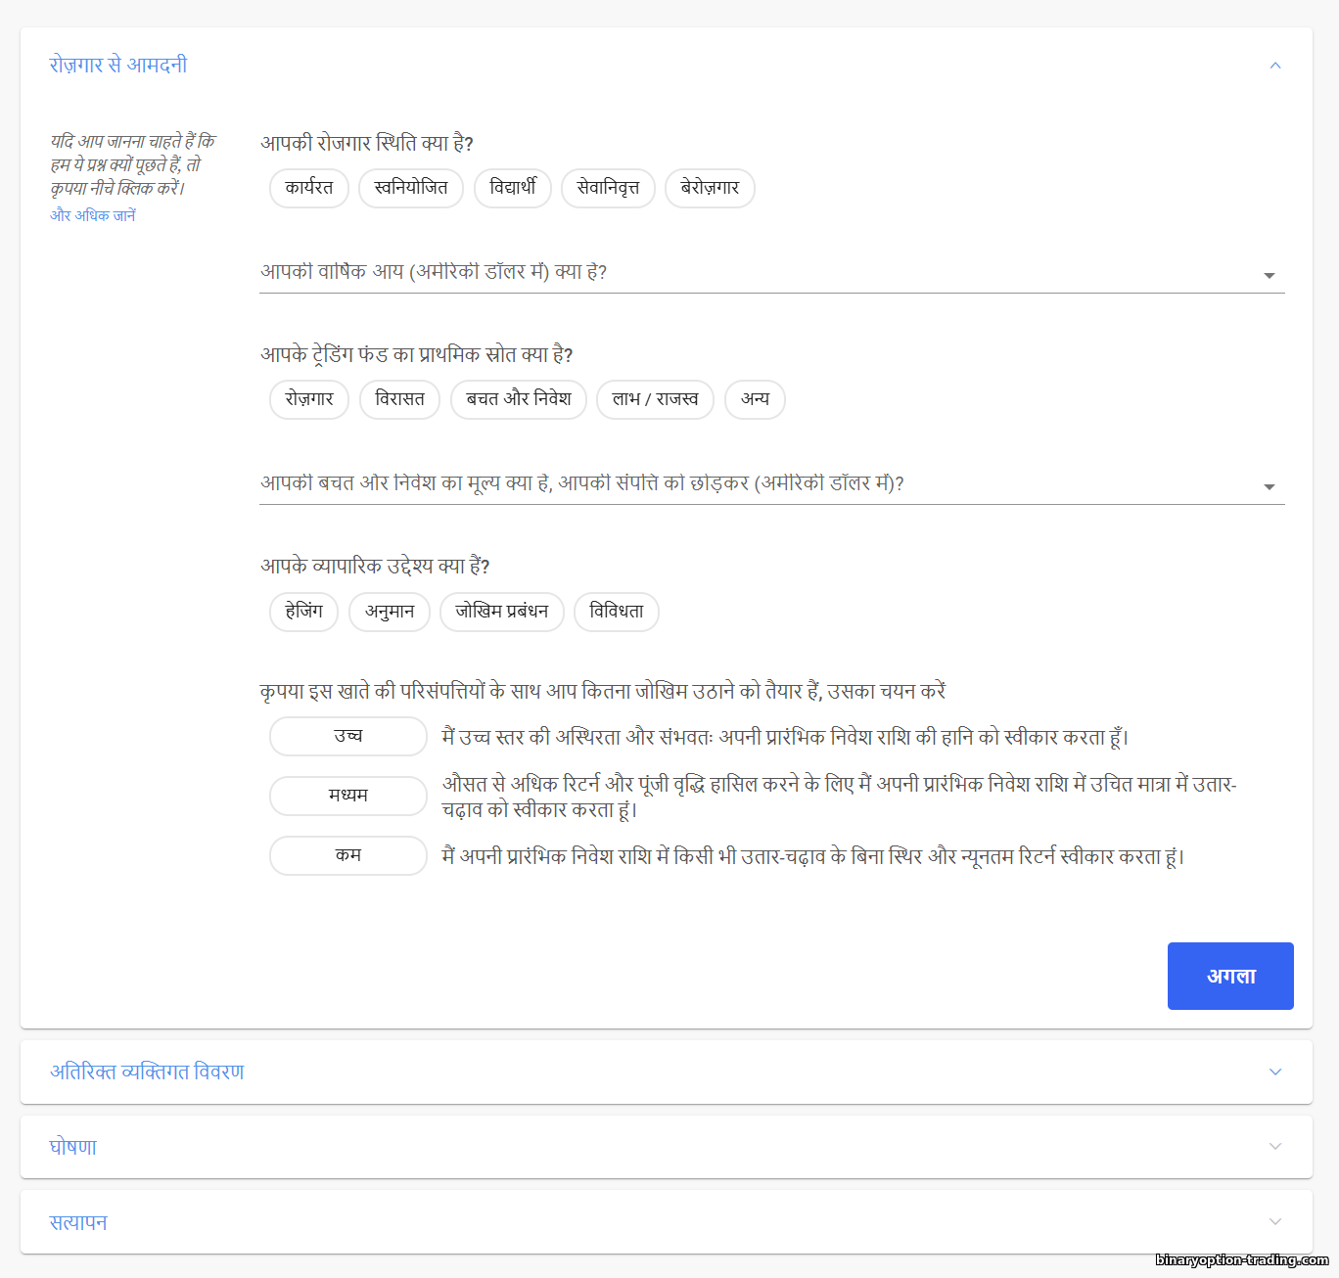Select हेजिंग trading objective
The height and width of the screenshot is (1278, 1339).
pyautogui.click(x=303, y=612)
